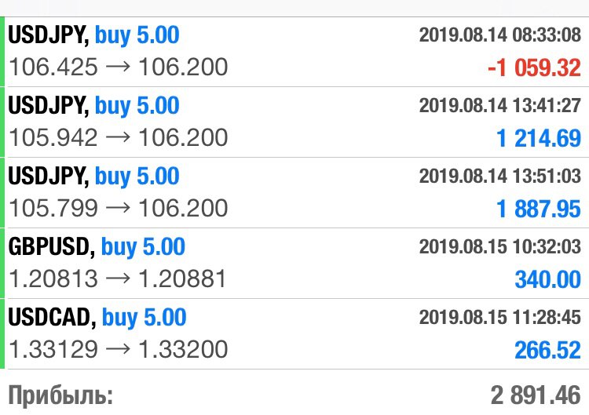Click the timestamp 2019.08.15 11:28:45
Viewport: 589px width, 415px height.
point(500,317)
